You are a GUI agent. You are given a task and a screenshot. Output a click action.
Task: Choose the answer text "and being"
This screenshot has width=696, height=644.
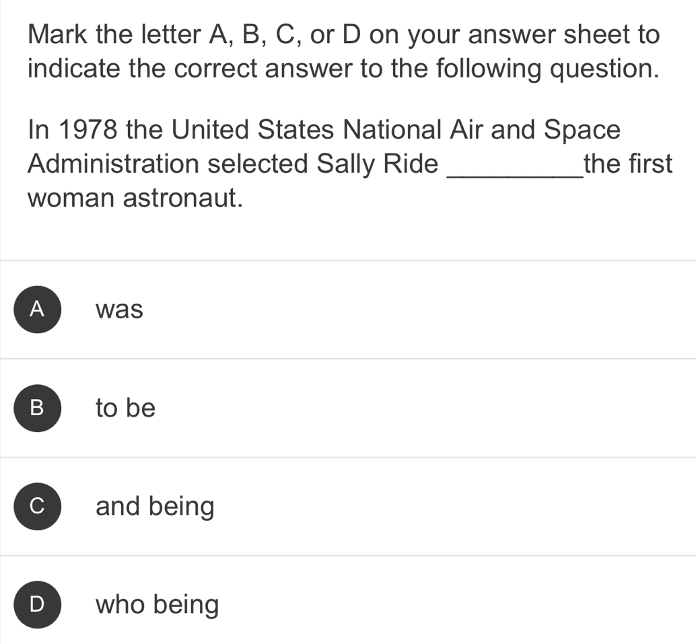tap(155, 507)
